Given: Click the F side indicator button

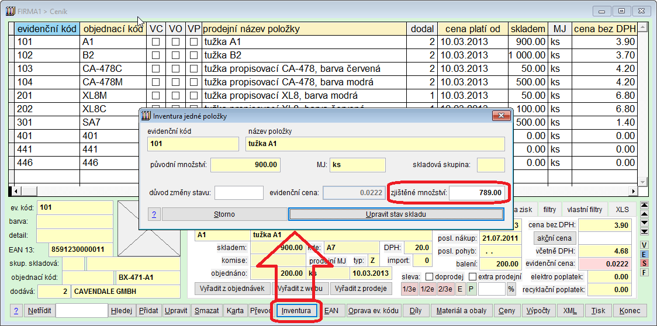Looking at the screenshot, I should point(644,272).
